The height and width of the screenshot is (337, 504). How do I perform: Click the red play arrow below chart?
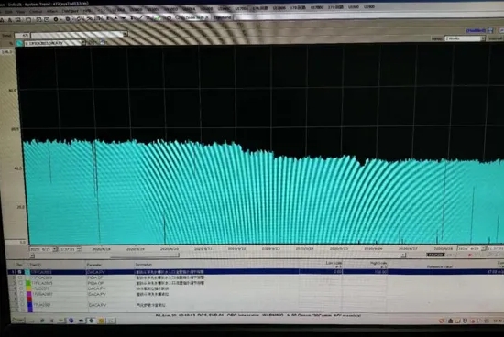pos(470,255)
